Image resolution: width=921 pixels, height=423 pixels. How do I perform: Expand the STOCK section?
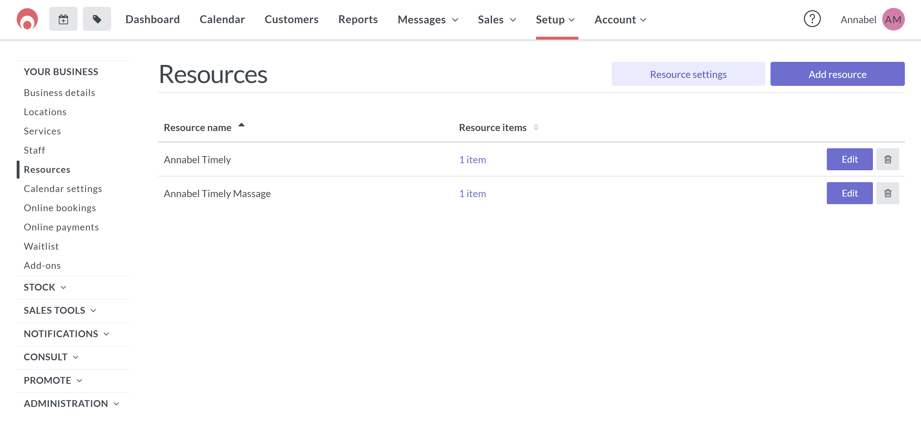pyautogui.click(x=45, y=287)
